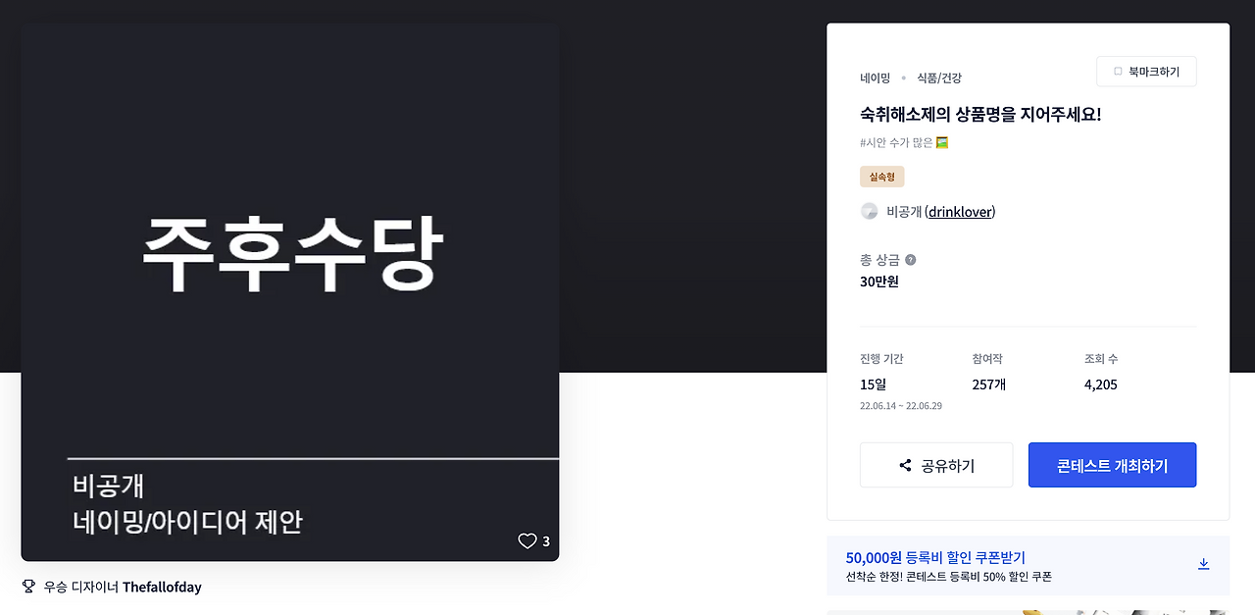Click the trophy icon next to 우승 디자이너
The image size is (1255, 615).
point(27,586)
